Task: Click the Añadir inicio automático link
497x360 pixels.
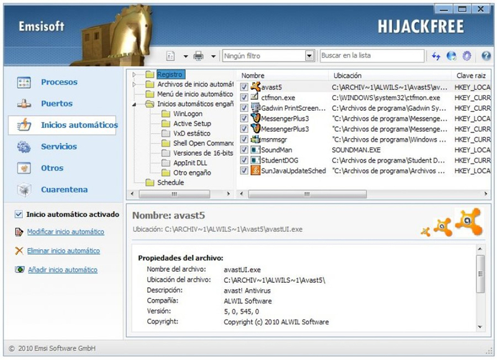Action: [x=63, y=270]
